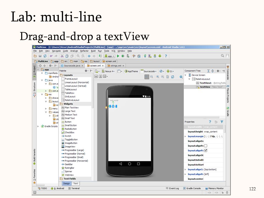This screenshot has height=198, width=264.
Task: Open the AppTheme selector
Action: 131,71
